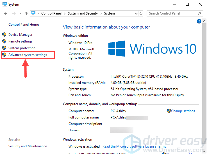The width and height of the screenshot is (207, 154).
Task: Select System breadcrumb item
Action: [110, 13]
